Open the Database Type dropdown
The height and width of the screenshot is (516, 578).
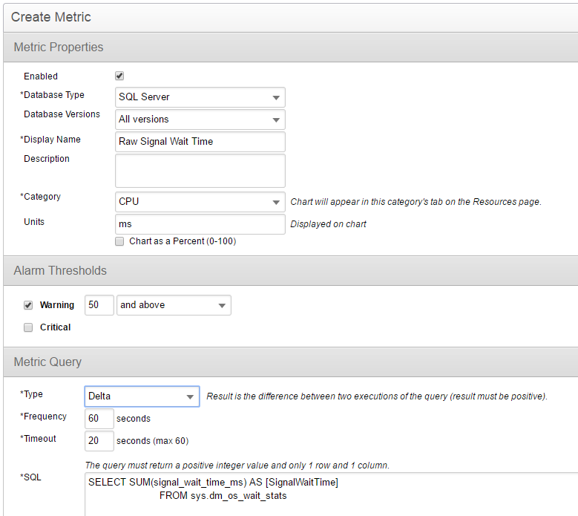point(200,97)
